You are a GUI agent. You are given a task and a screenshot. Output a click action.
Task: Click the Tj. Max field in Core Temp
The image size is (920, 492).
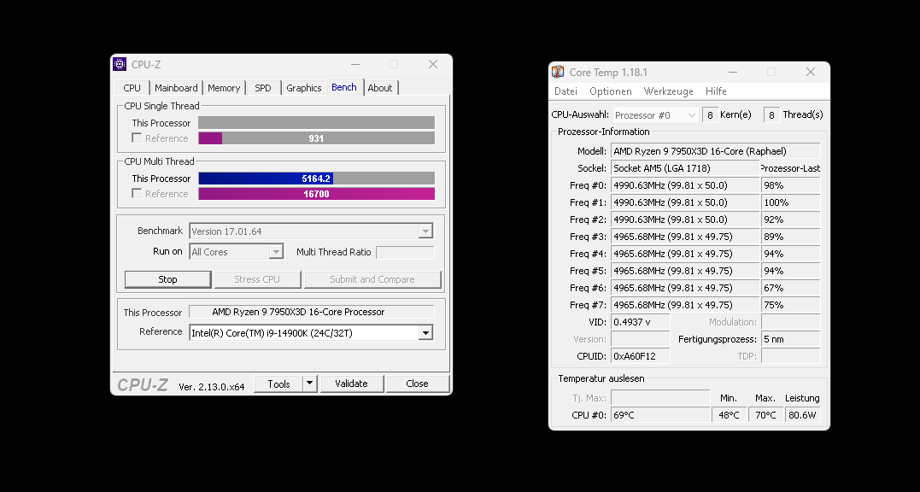[660, 398]
